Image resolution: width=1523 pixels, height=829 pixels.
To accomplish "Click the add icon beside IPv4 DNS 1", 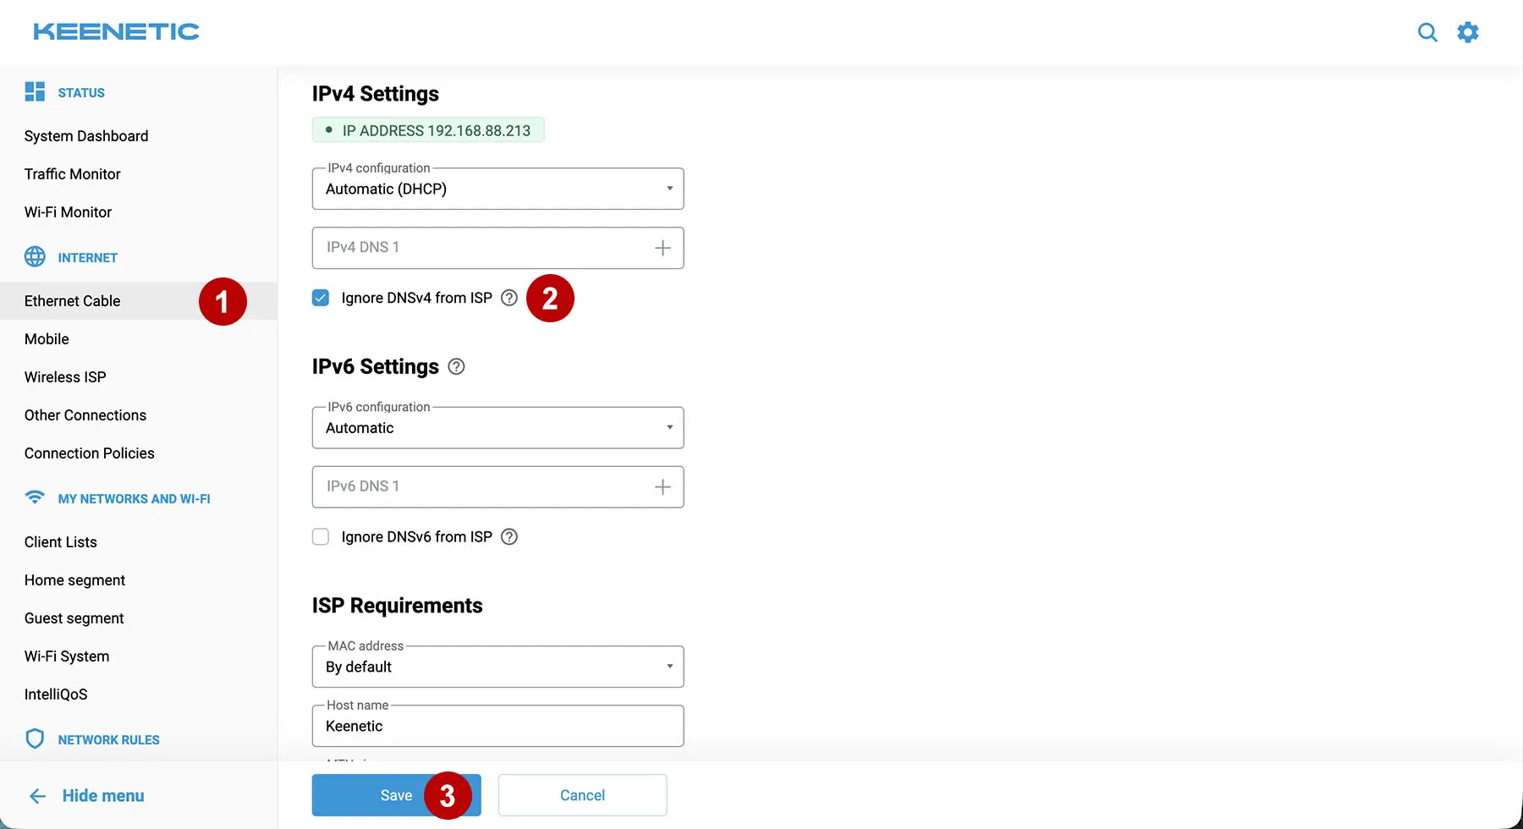I will pos(663,247).
